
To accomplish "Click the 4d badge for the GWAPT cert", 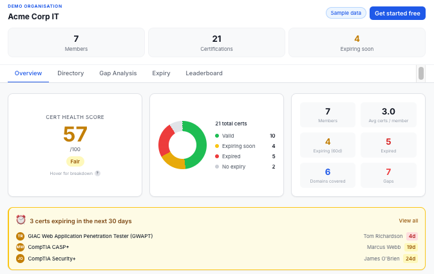I will 411,236.
